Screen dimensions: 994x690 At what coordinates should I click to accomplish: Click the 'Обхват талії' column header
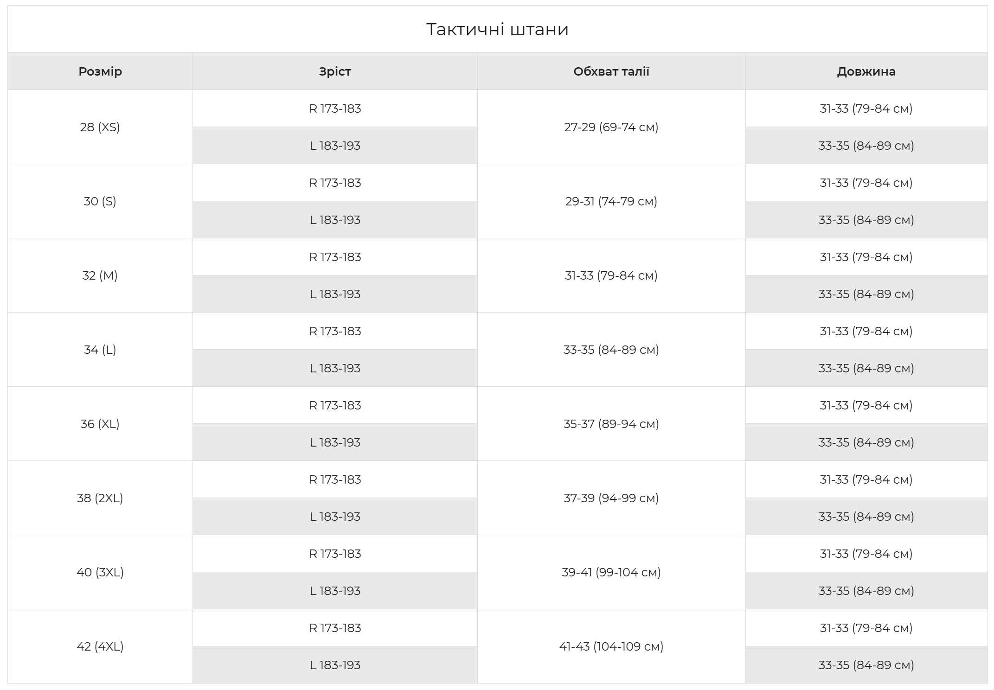click(x=611, y=71)
